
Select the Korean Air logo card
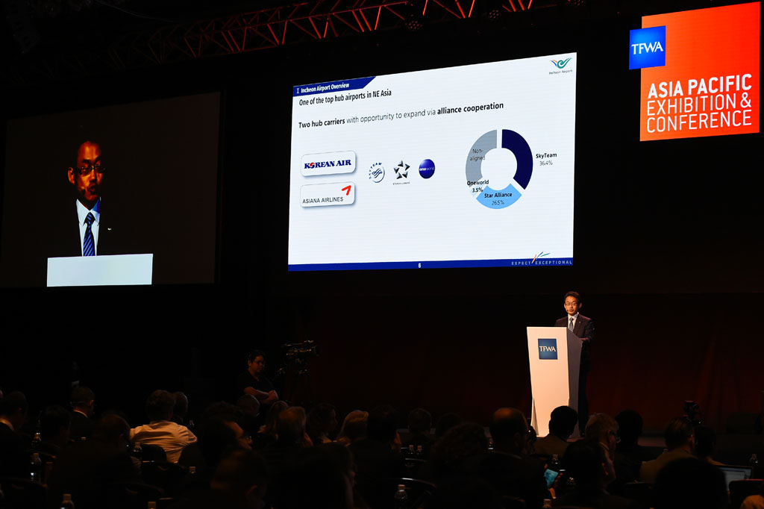click(x=328, y=164)
